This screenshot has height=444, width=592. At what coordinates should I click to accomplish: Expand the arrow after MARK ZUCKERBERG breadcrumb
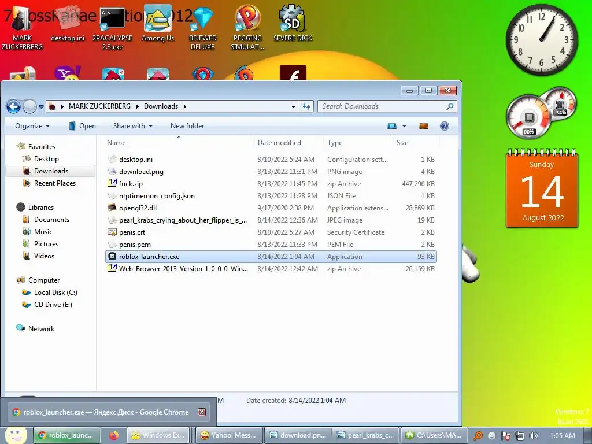click(x=138, y=106)
